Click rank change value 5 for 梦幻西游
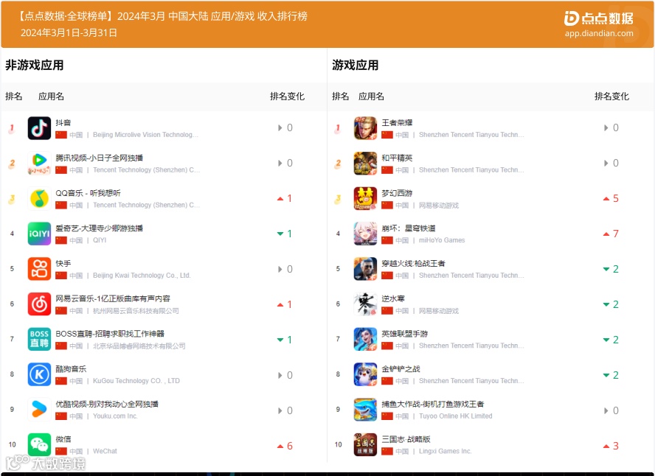Screen dimensions: 655x476 pos(615,198)
